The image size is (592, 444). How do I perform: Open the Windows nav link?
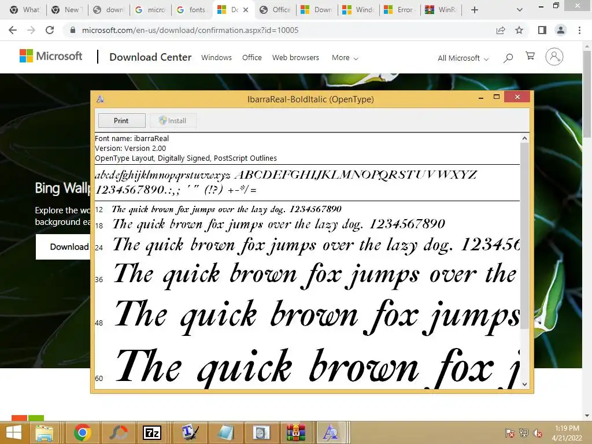(216, 57)
